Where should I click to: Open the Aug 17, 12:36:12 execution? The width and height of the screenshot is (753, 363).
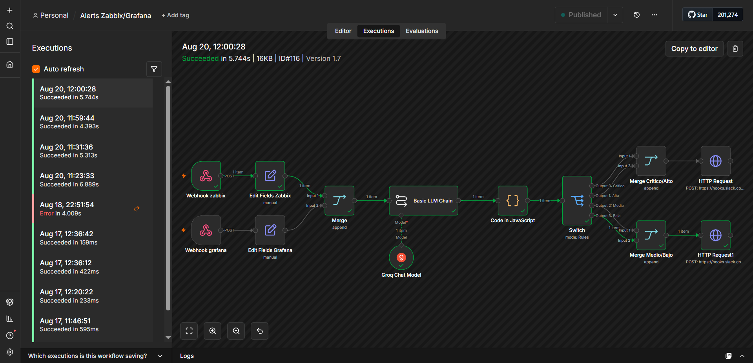[x=93, y=267]
